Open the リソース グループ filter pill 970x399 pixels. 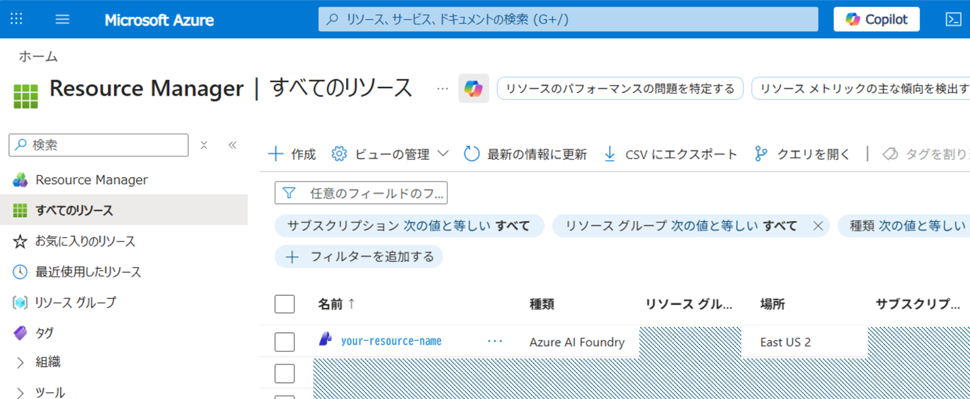[681, 226]
